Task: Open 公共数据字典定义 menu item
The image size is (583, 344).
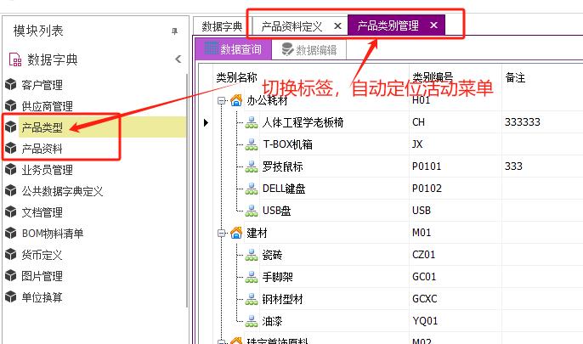Action: [x=63, y=191]
